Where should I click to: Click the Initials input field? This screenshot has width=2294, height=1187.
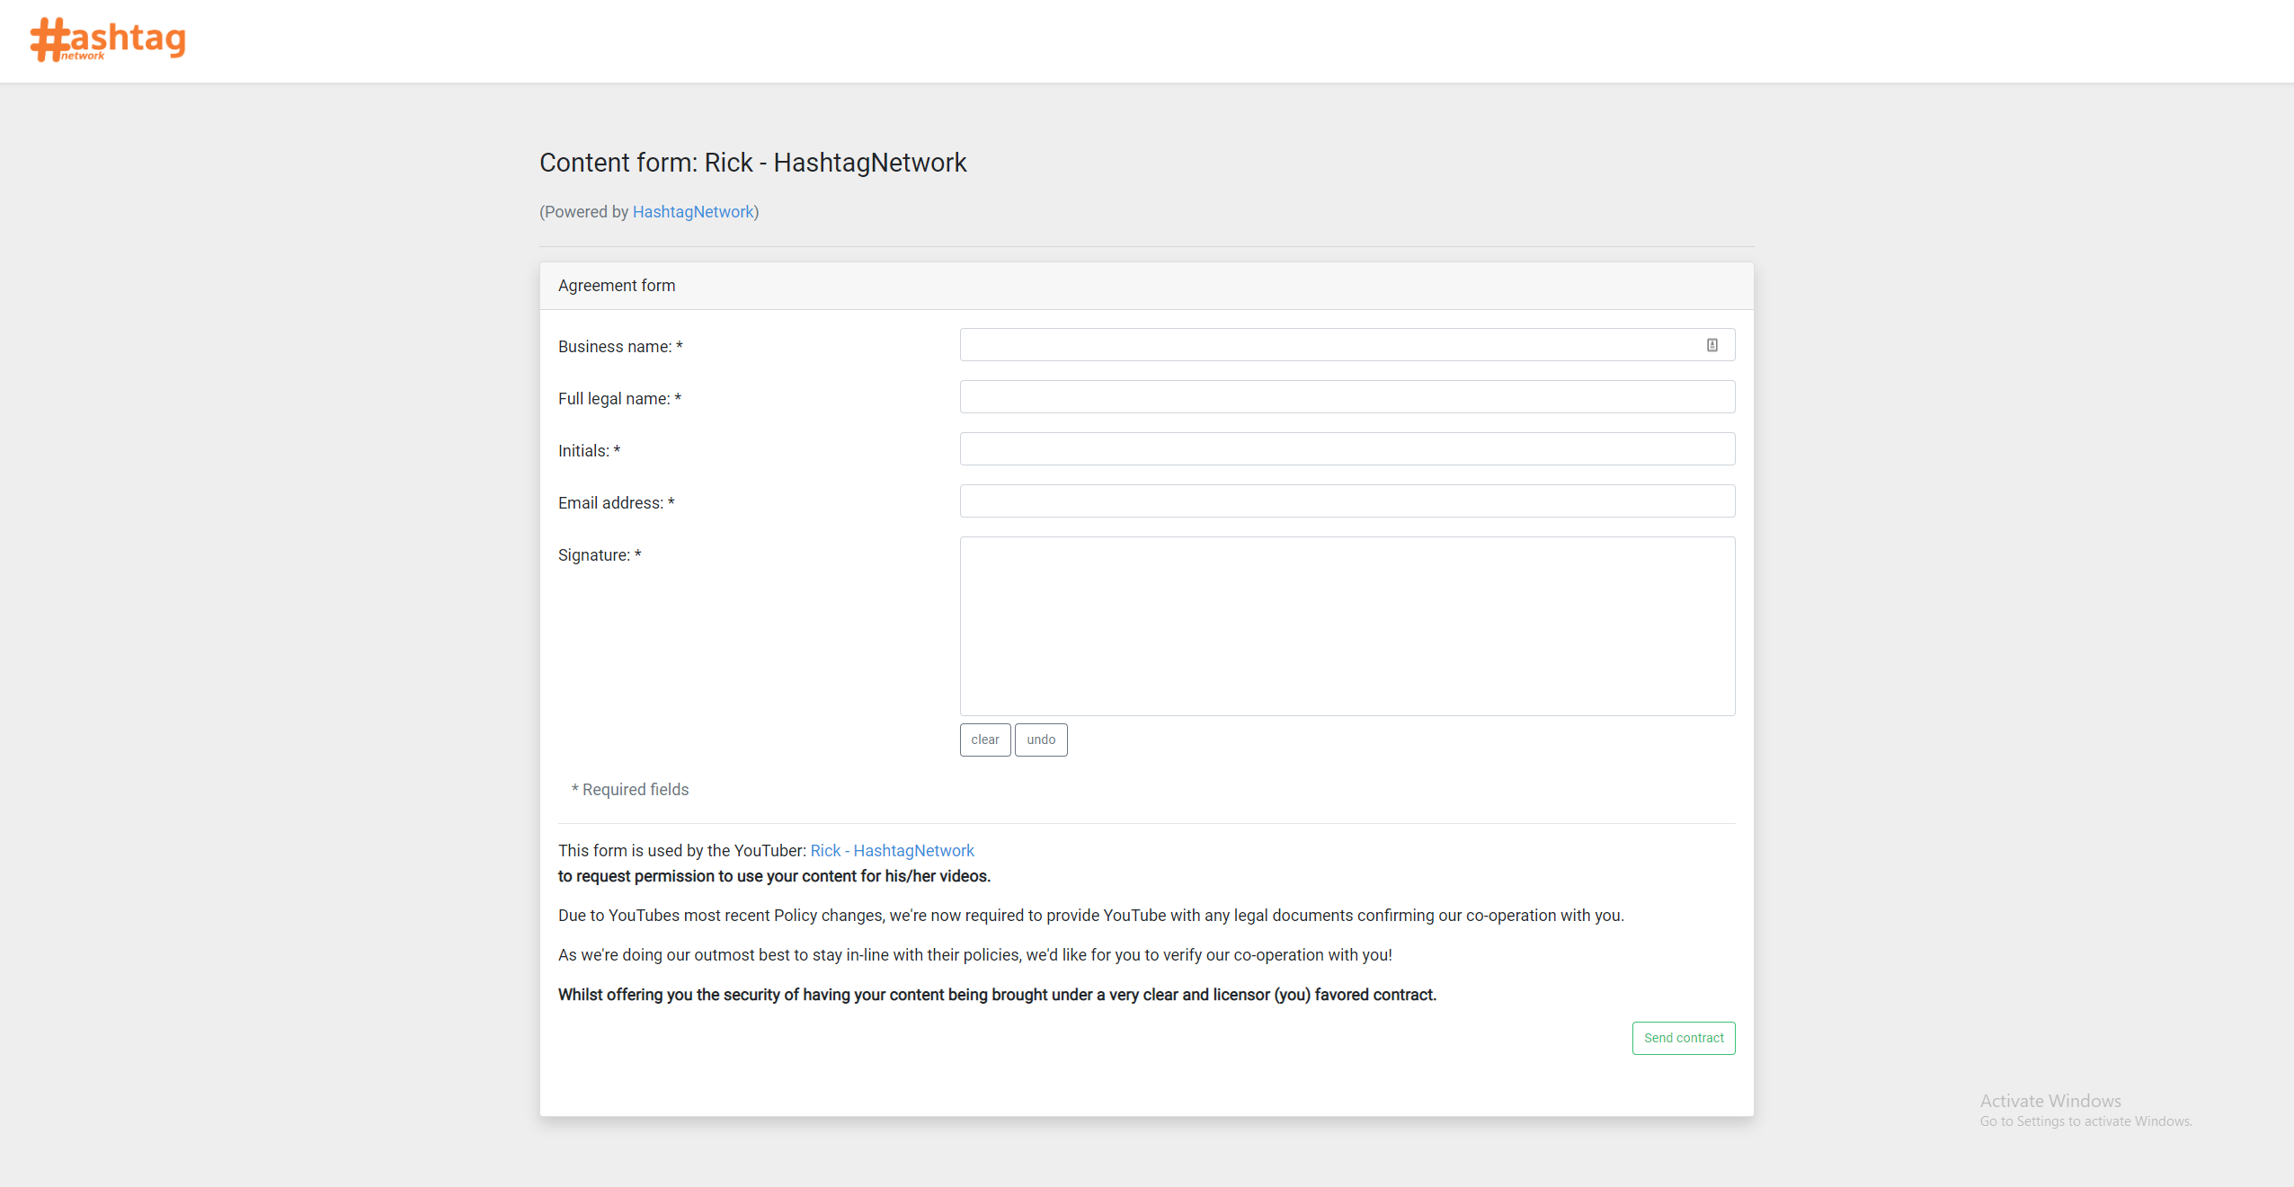coord(1347,448)
